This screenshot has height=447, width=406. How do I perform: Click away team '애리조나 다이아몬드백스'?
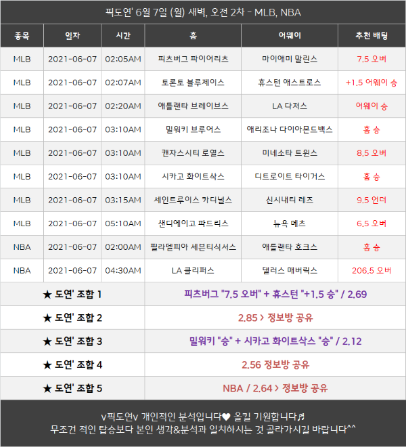(290, 129)
